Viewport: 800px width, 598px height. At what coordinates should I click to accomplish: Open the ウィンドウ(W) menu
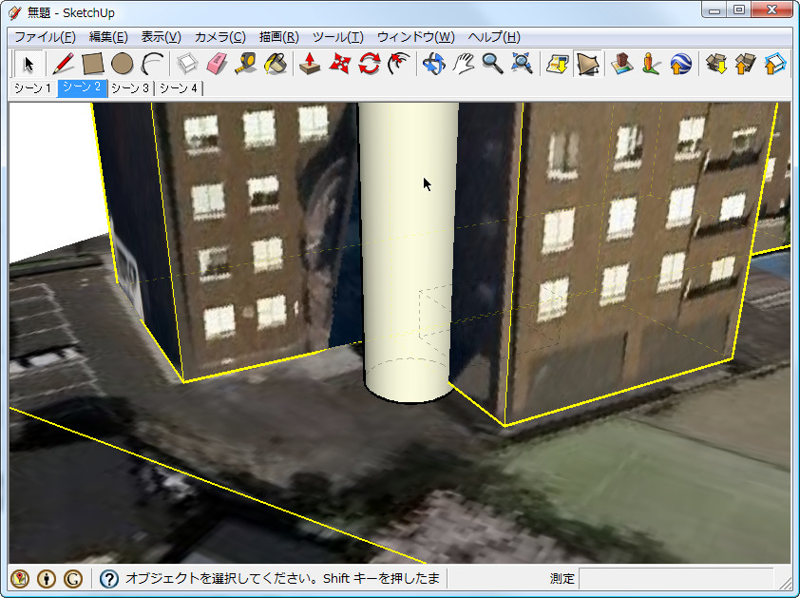click(x=416, y=37)
